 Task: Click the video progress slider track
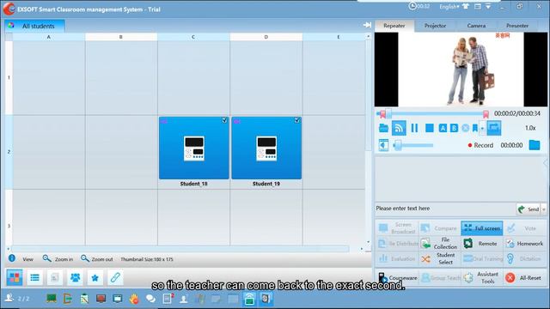[435, 113]
